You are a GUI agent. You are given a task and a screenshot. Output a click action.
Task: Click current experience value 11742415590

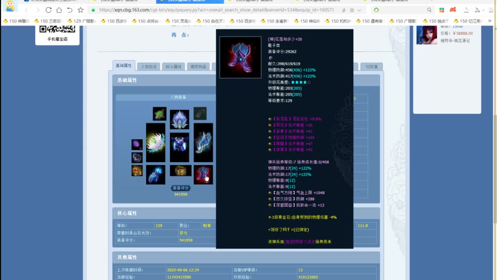179,277
